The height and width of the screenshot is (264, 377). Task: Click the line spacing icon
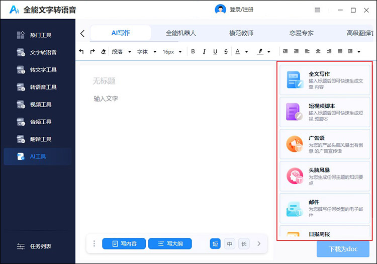tap(350, 51)
